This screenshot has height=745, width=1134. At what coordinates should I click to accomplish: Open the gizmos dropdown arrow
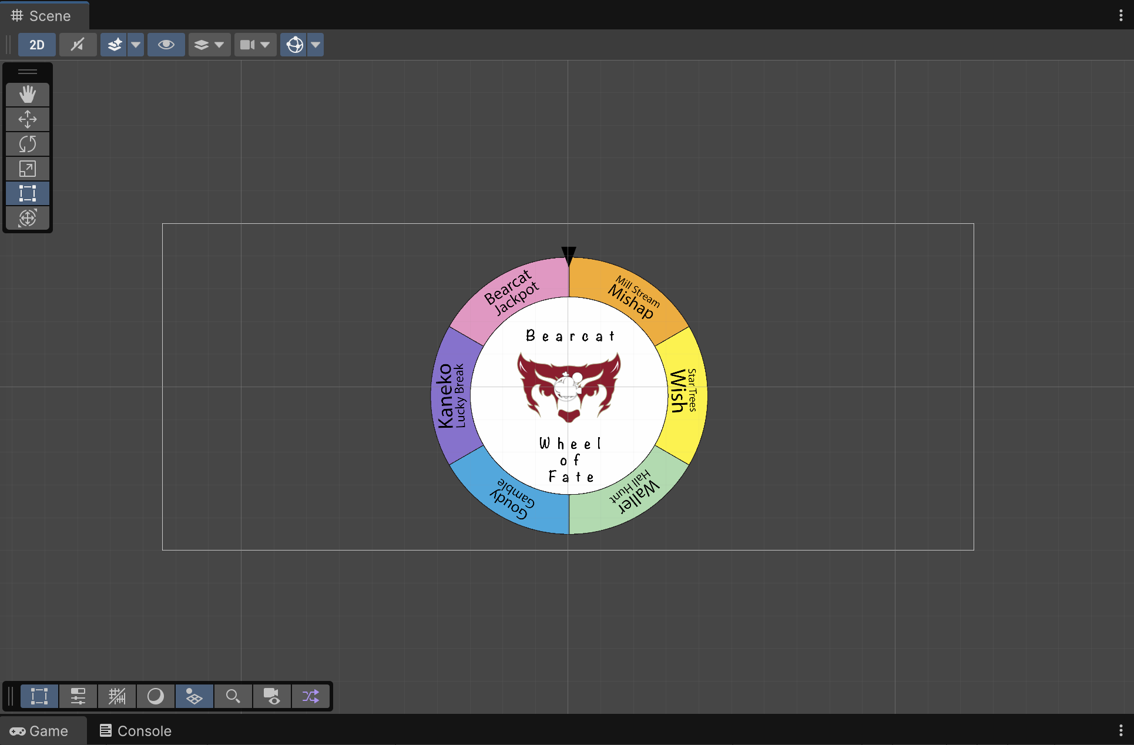[x=316, y=45]
